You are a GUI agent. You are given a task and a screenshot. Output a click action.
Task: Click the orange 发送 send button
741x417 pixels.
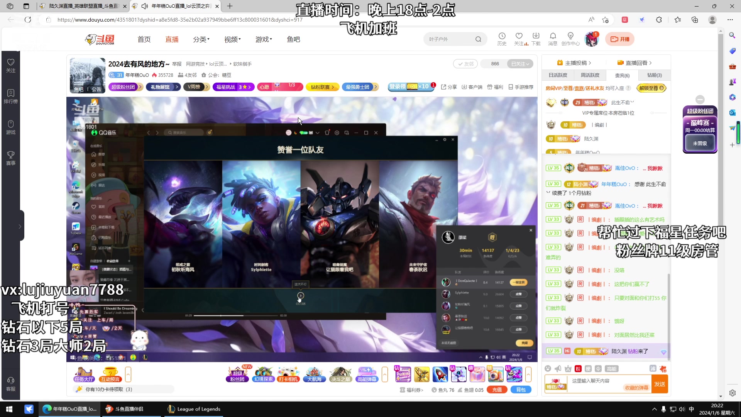660,384
